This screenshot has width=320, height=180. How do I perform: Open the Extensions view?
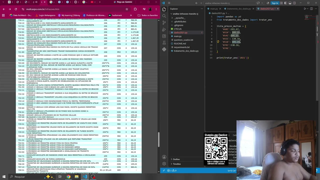(x=164, y=36)
